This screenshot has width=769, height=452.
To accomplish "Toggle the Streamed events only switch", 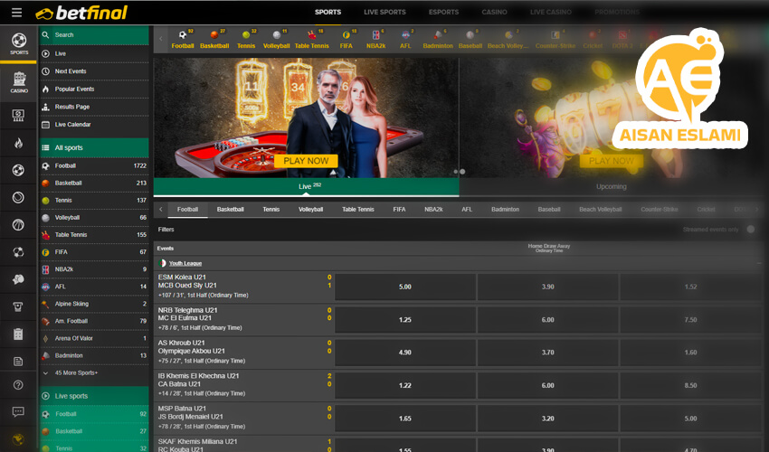I will (752, 230).
